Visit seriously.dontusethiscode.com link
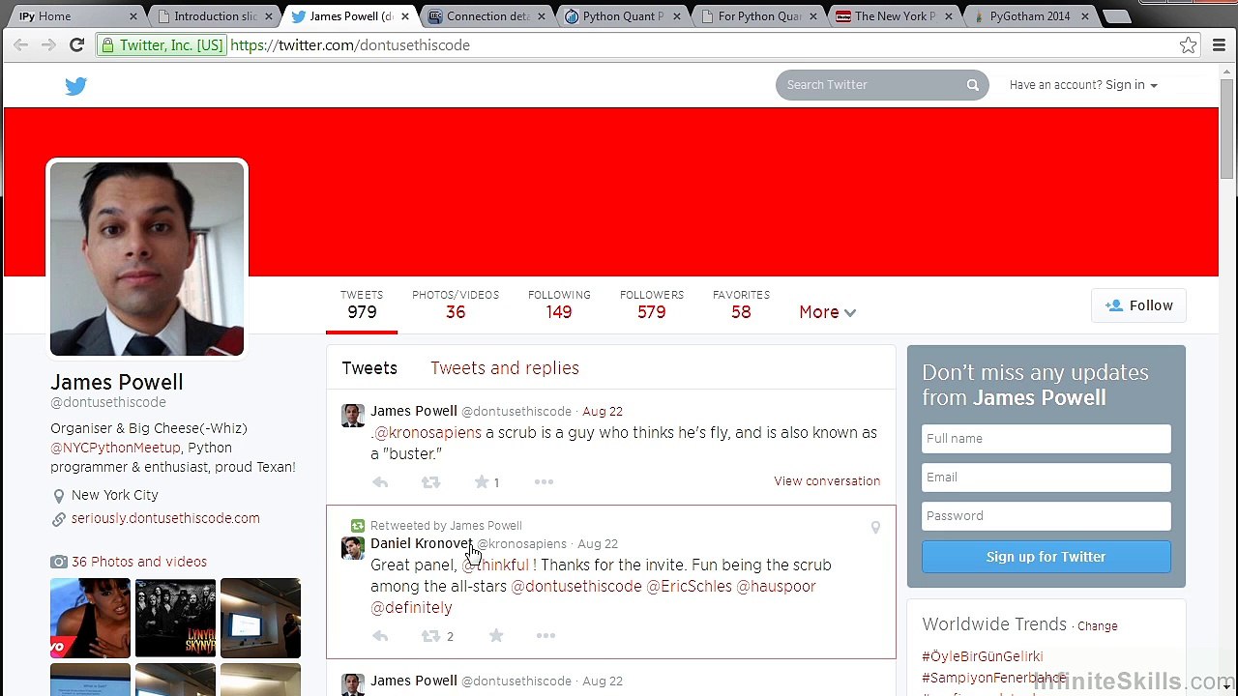Image resolution: width=1238 pixels, height=696 pixels. 165,518
